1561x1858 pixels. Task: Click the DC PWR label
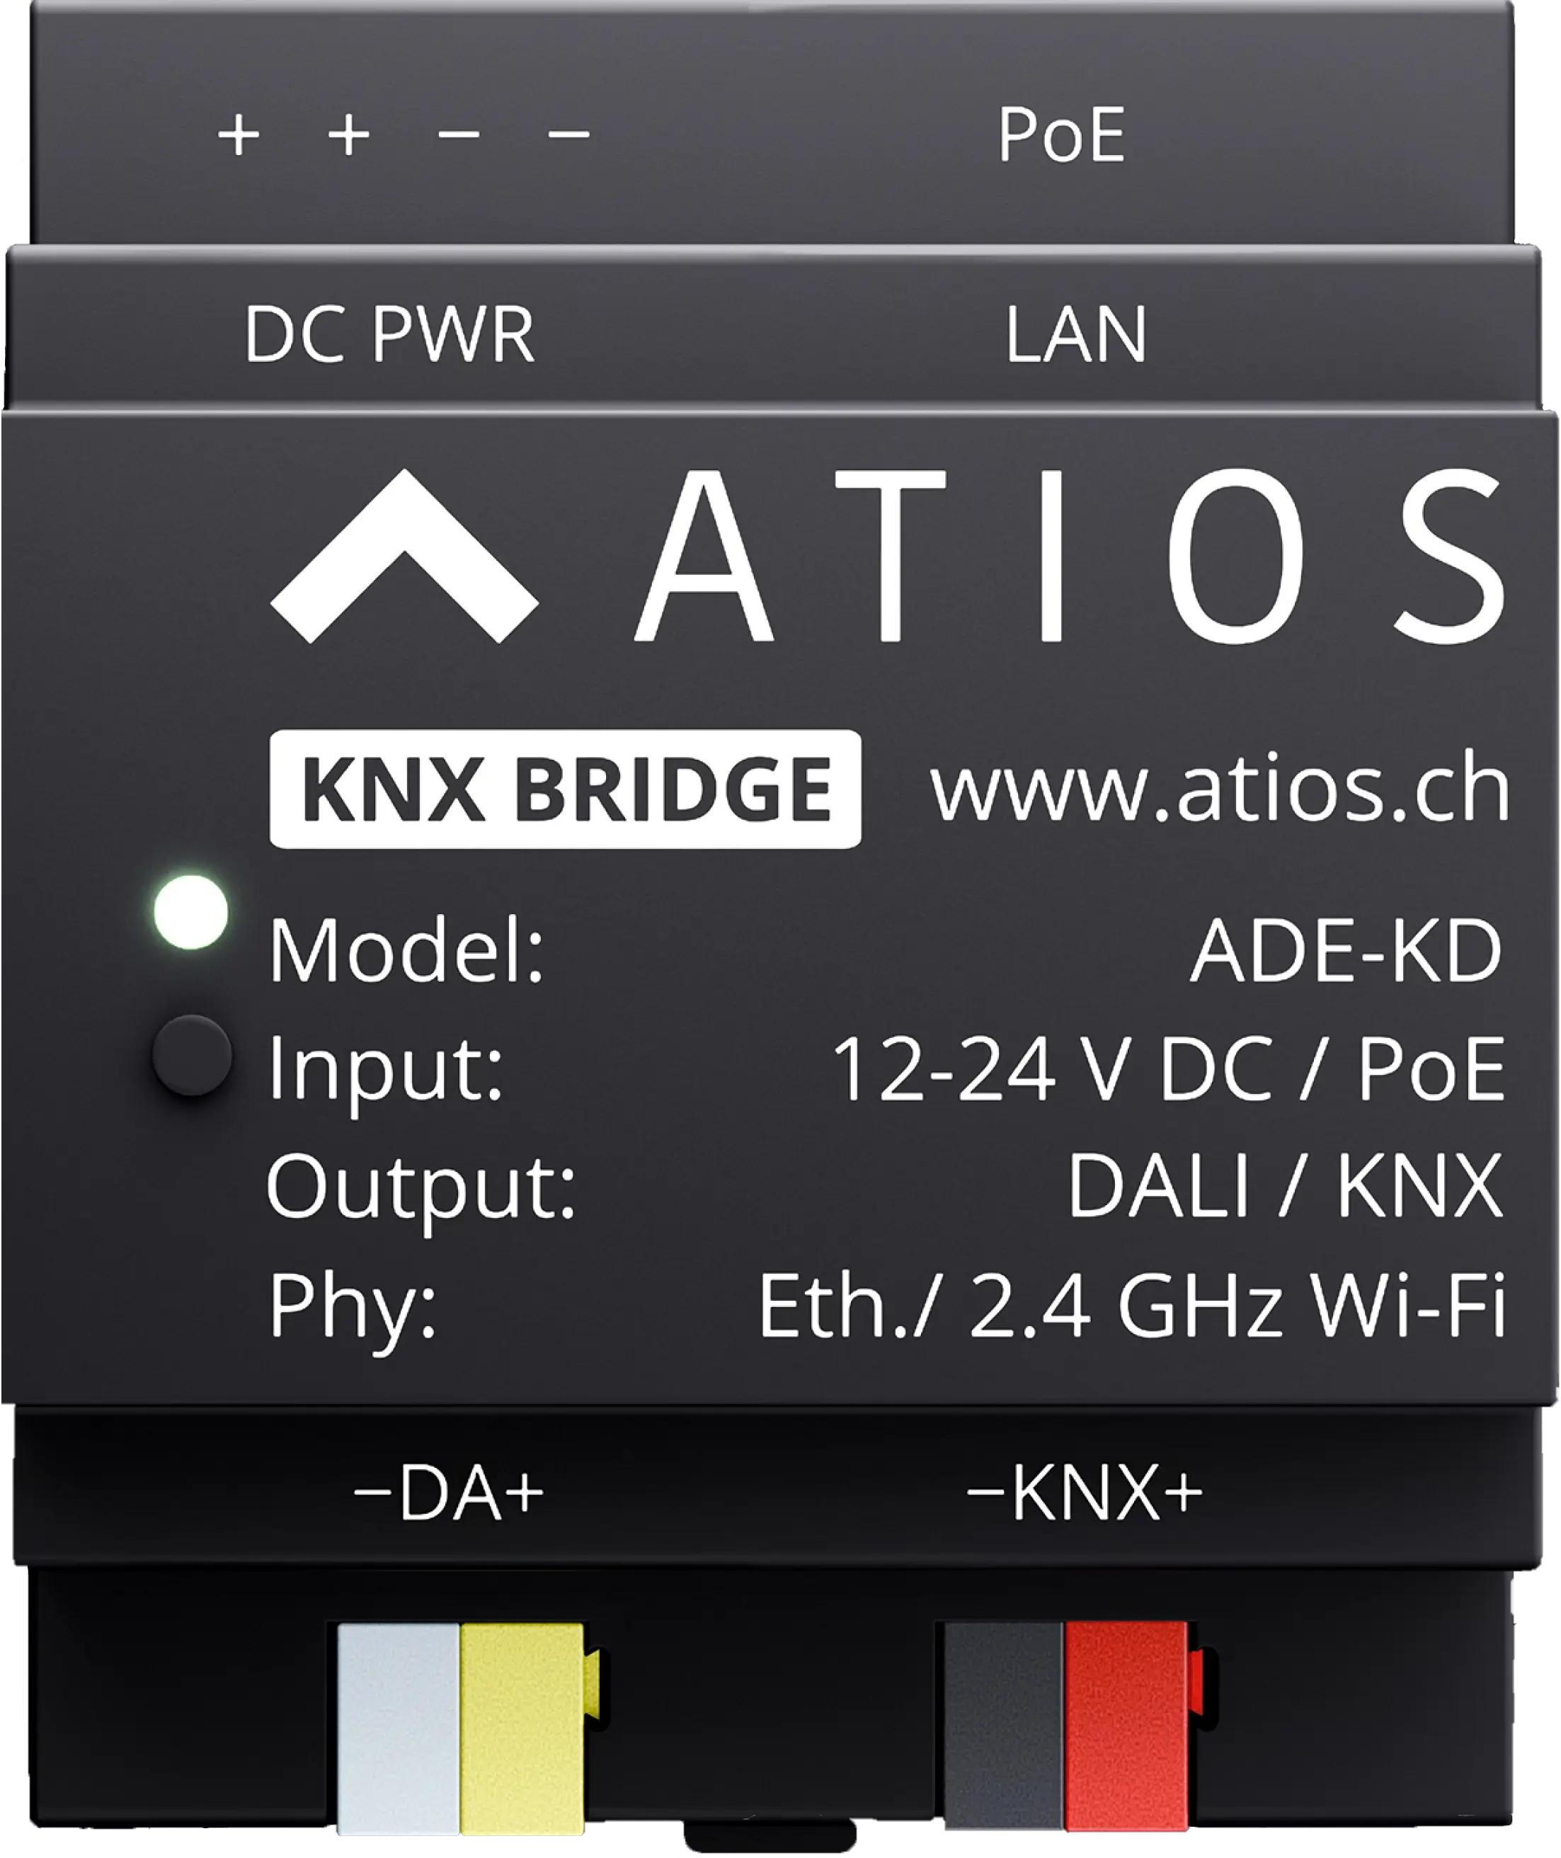pos(389,335)
